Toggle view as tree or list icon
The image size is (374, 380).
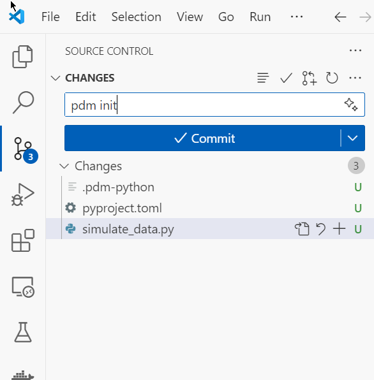click(263, 78)
